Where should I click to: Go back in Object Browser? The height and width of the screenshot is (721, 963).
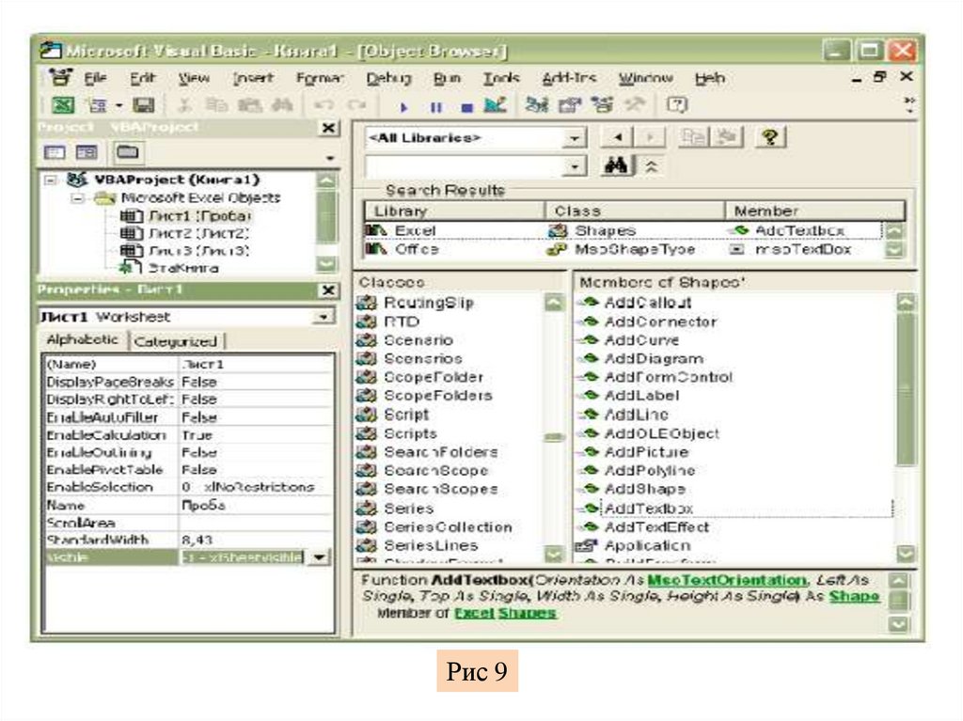tap(617, 137)
